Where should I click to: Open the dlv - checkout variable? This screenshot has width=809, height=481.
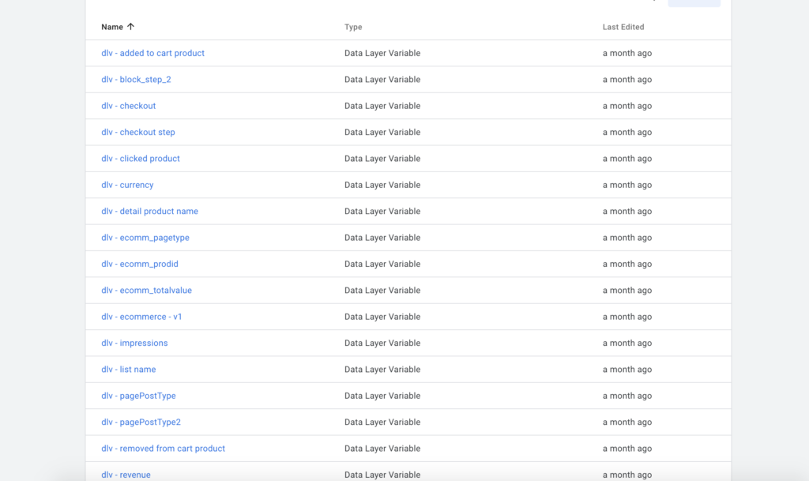[129, 106]
